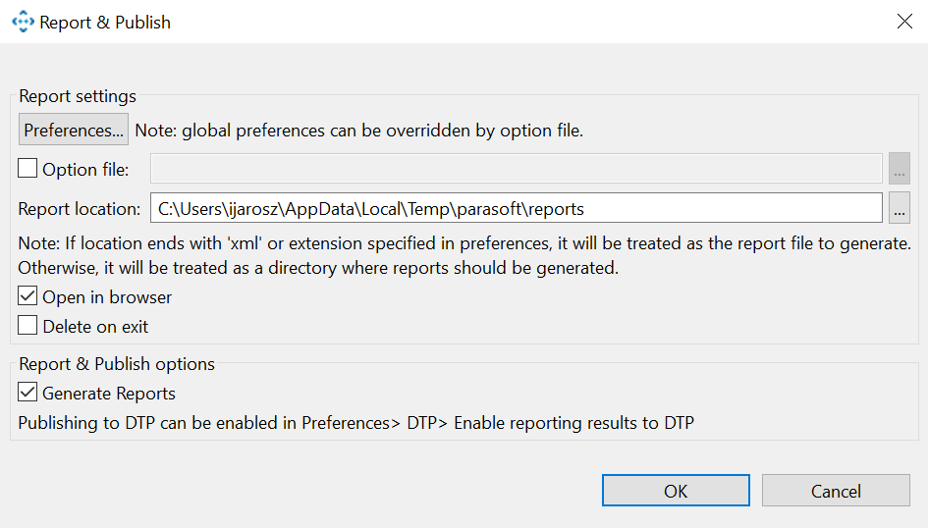Click inside the Report location path field
The height and width of the screenshot is (528, 928).
pyautogui.click(x=517, y=208)
